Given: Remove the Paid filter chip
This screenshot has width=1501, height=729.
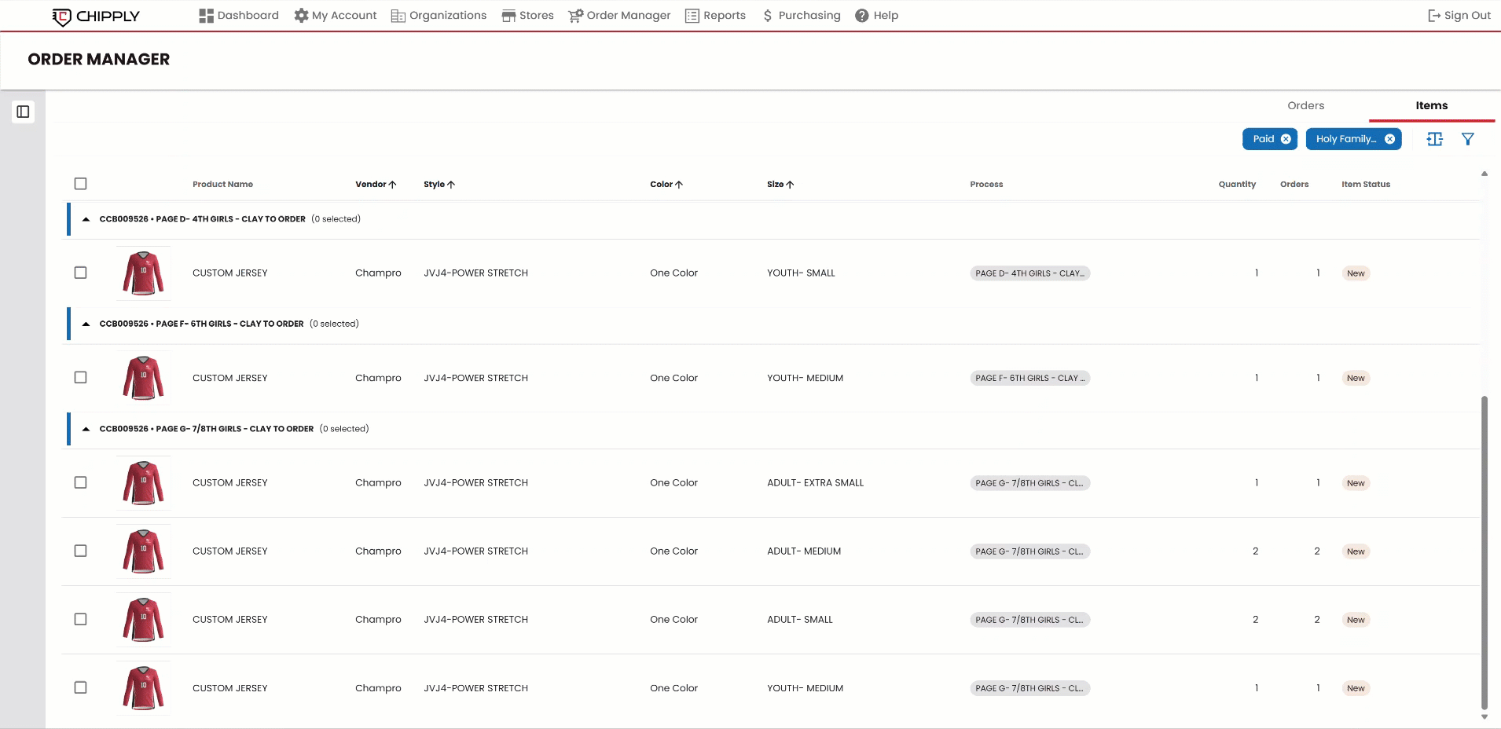Looking at the screenshot, I should pyautogui.click(x=1286, y=139).
